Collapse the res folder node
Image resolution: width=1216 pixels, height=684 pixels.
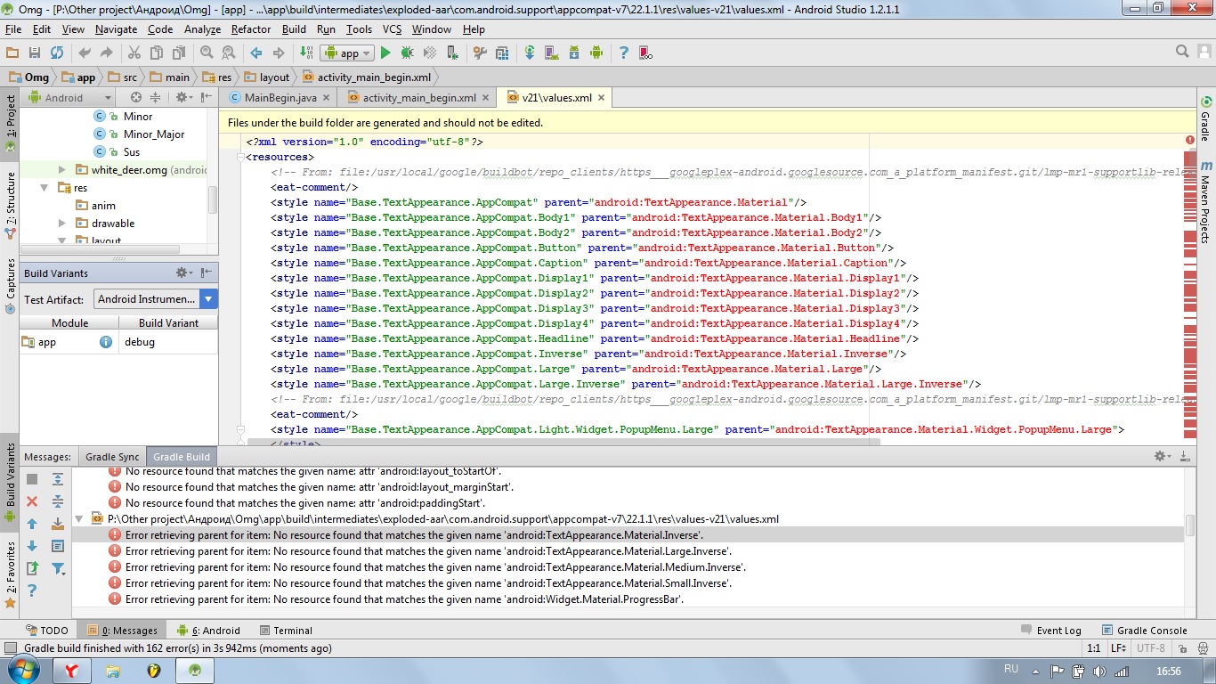point(44,187)
